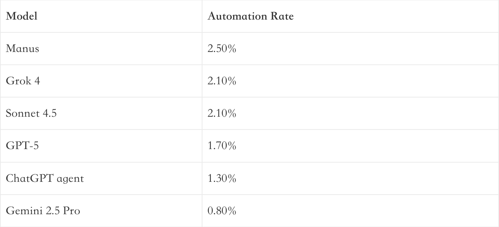Click the number 4 after Grok
This screenshot has height=227, width=499.
[x=37, y=81]
